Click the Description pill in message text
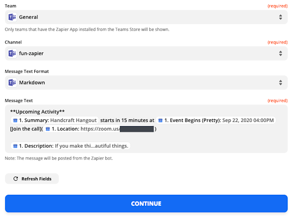This screenshot has width=297, height=221. (x=71, y=146)
